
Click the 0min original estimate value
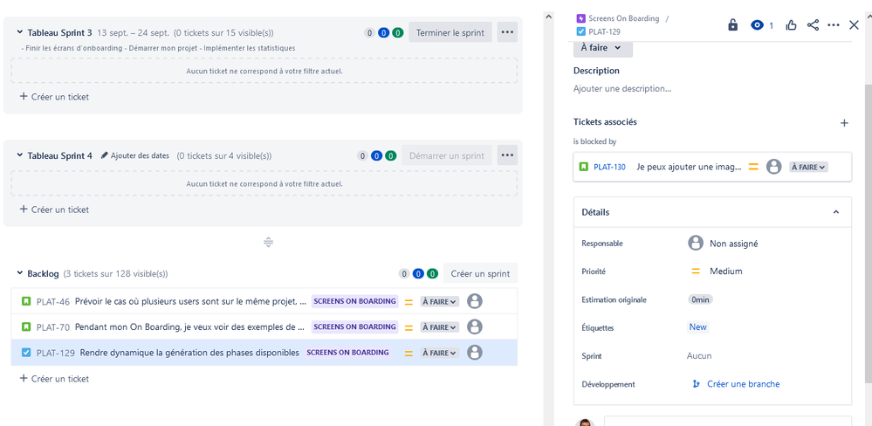tap(700, 299)
